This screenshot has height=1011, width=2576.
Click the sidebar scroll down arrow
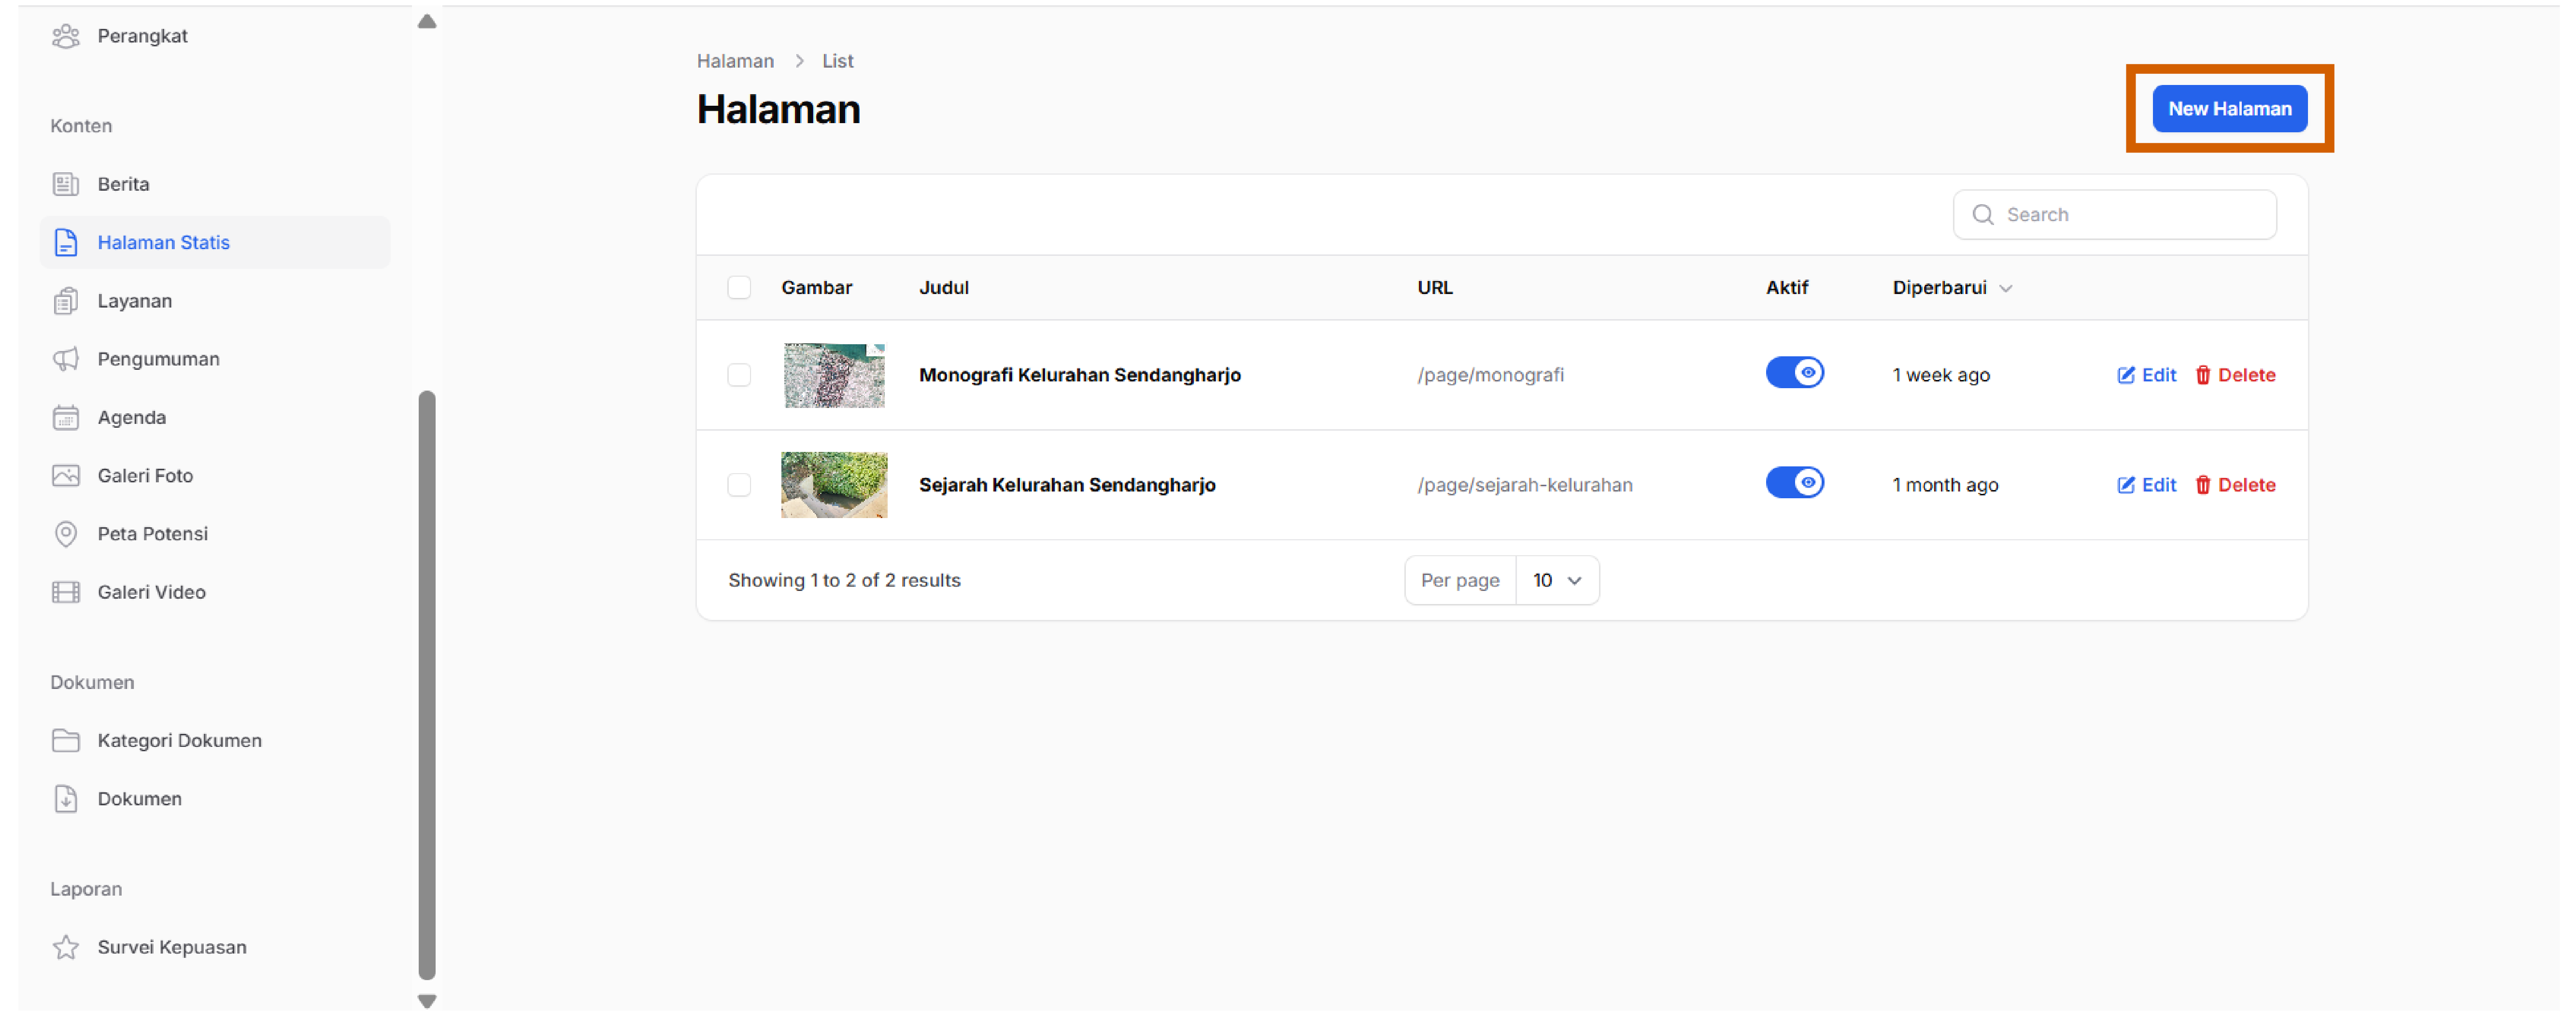coord(427,1000)
